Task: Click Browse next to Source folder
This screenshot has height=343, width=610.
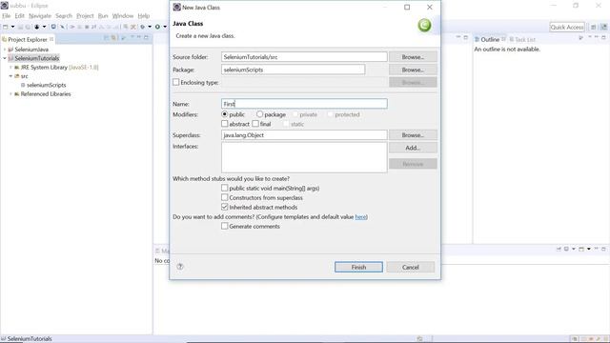Action: click(413, 57)
